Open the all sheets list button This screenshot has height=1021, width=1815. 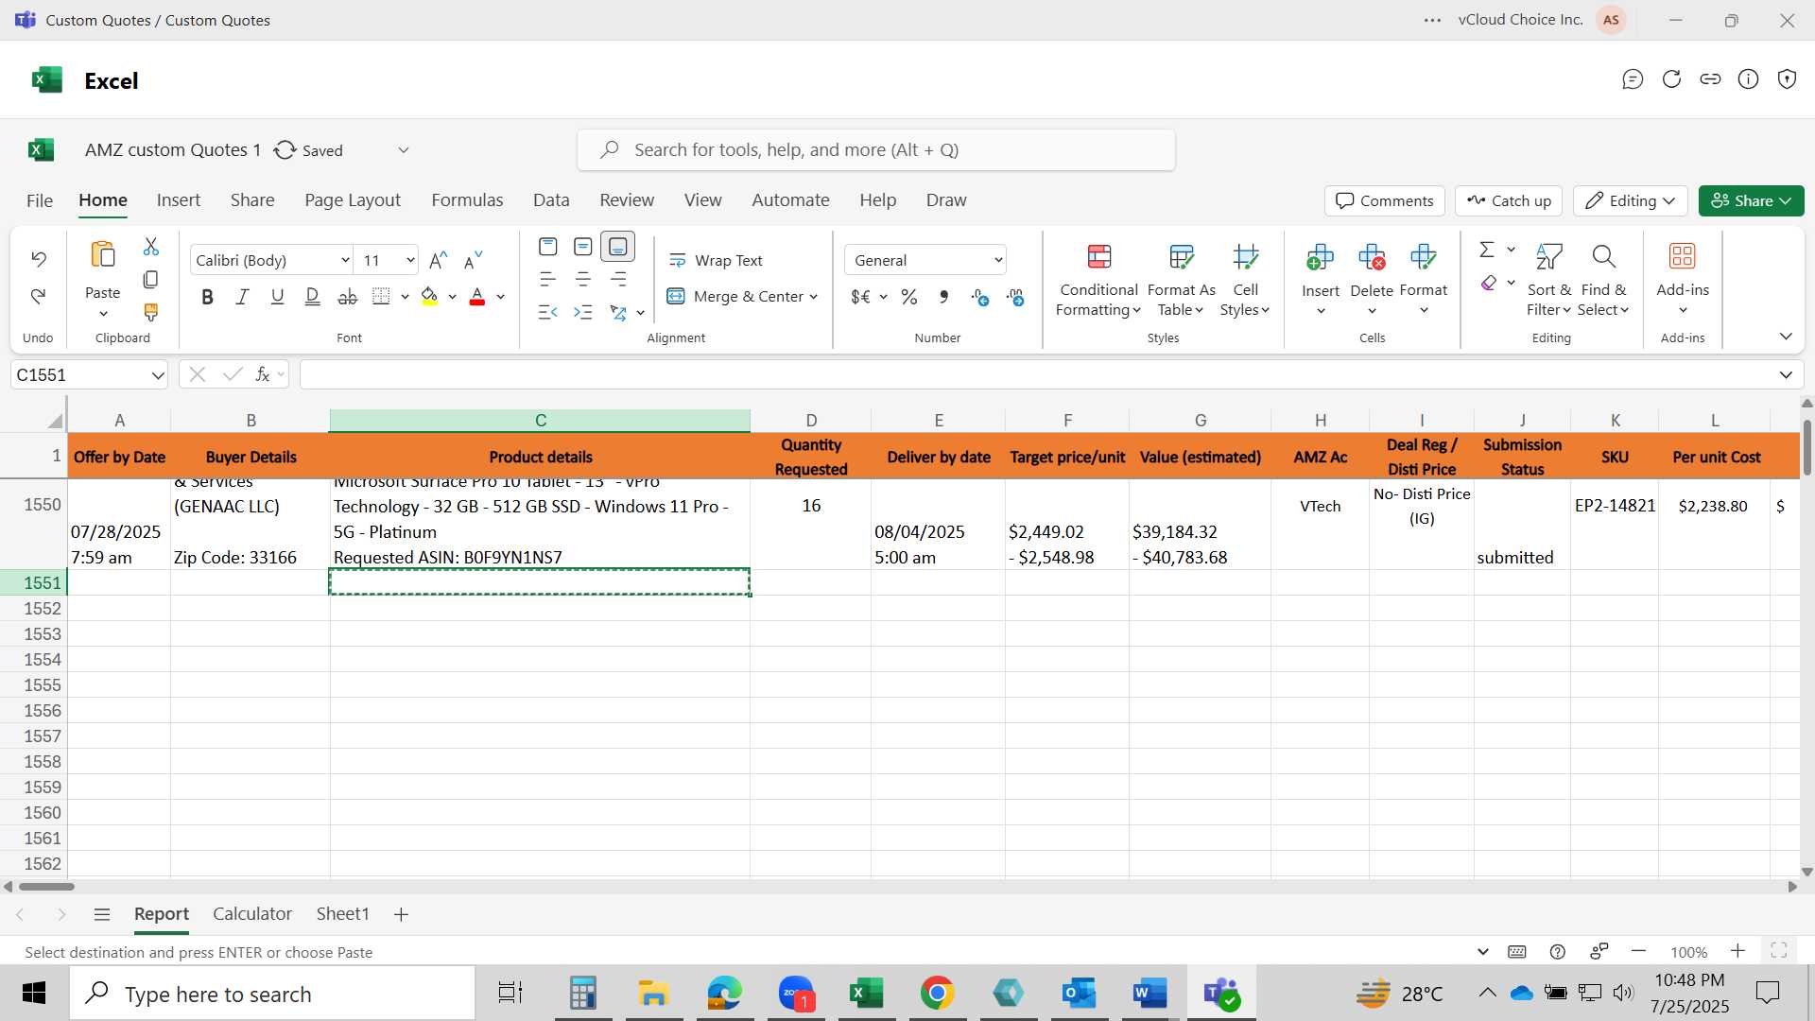pos(102,914)
